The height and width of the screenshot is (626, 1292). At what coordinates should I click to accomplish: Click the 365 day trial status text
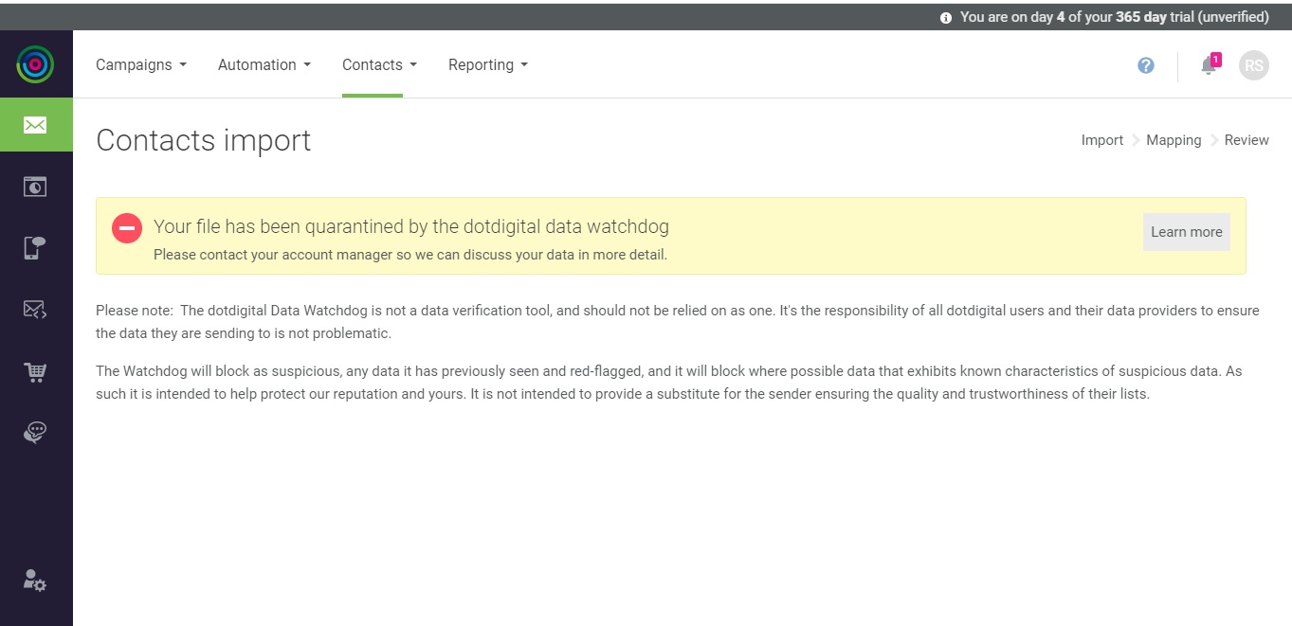click(1115, 17)
